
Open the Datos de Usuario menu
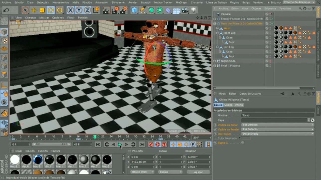[x=250, y=93]
